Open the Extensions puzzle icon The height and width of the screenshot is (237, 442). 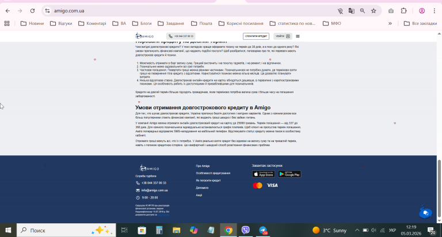click(403, 11)
